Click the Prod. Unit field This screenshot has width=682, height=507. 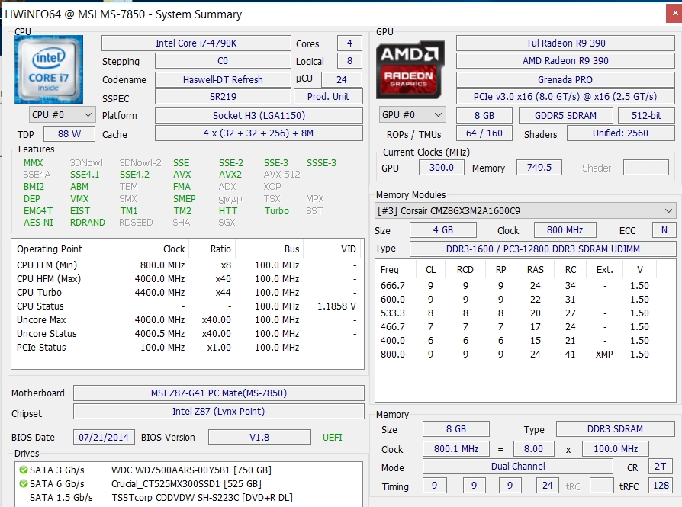pos(328,97)
